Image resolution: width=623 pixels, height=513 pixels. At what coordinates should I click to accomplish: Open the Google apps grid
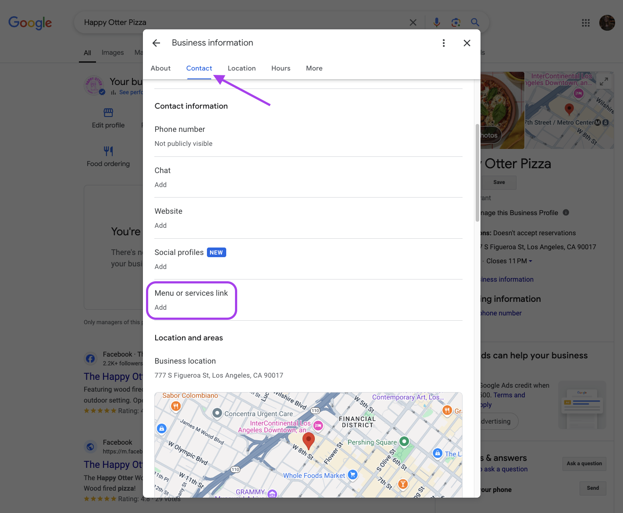tap(586, 23)
